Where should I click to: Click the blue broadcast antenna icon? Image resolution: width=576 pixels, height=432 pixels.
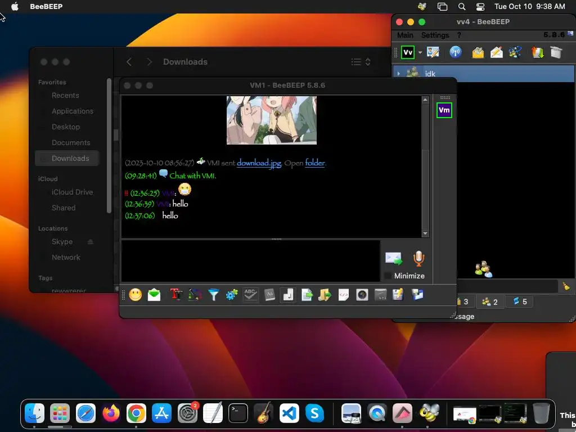point(456,52)
